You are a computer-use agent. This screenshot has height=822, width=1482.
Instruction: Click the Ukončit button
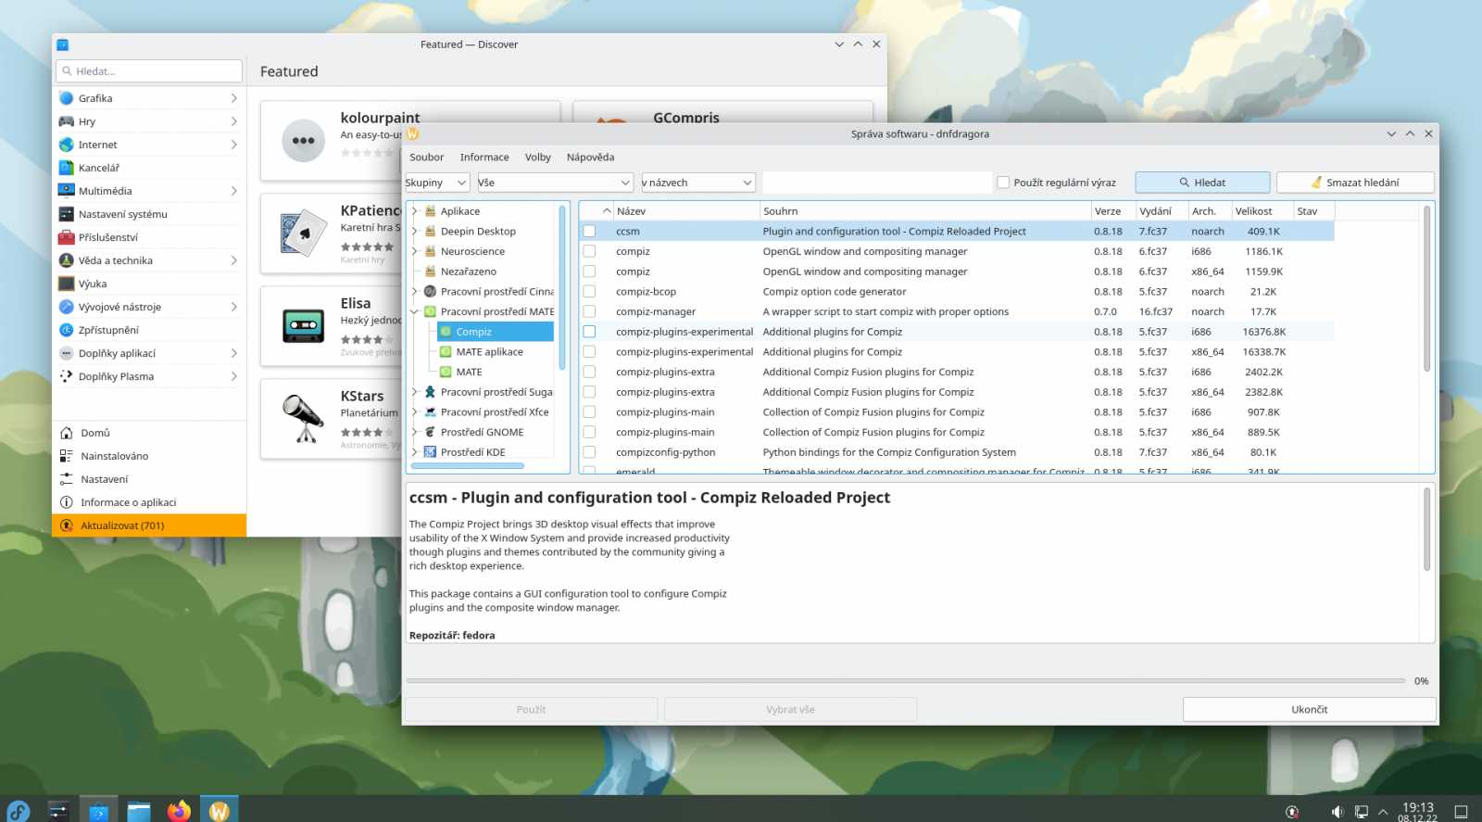coord(1310,710)
